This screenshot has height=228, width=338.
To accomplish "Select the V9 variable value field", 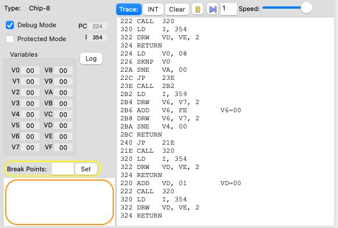I will tap(63, 82).
